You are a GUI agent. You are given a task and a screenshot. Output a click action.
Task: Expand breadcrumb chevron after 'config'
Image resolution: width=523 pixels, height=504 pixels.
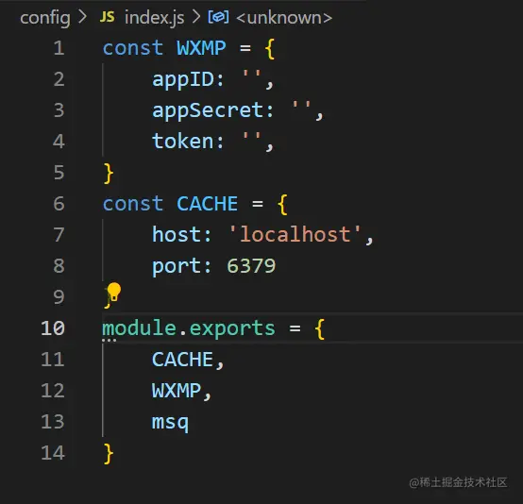tap(82, 17)
